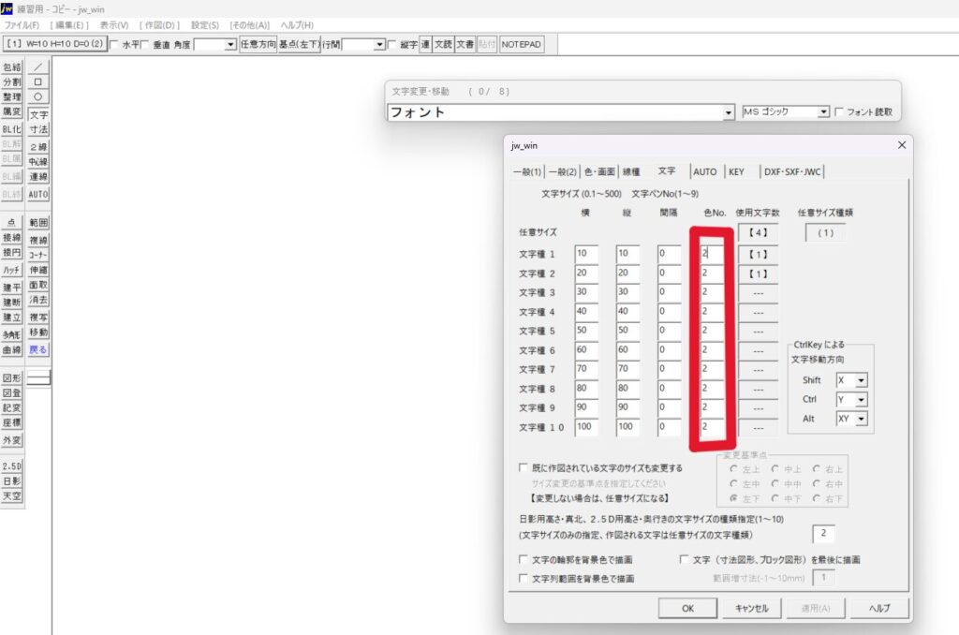Select the circle (○) drawing tool
959x635 pixels.
38,96
